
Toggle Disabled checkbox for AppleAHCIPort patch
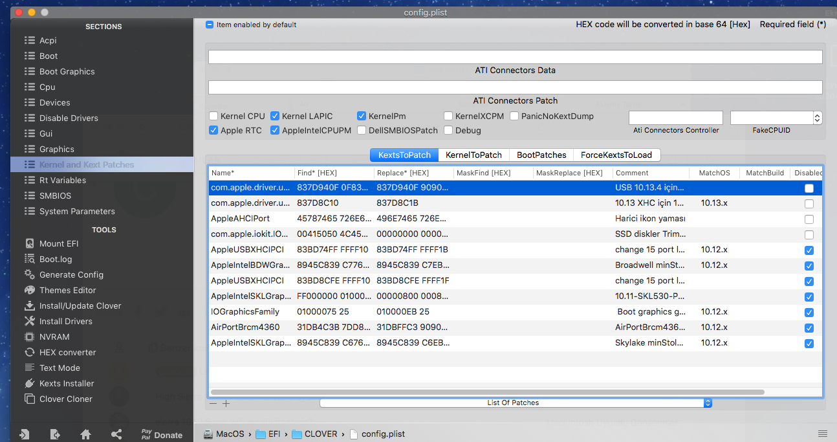(809, 219)
